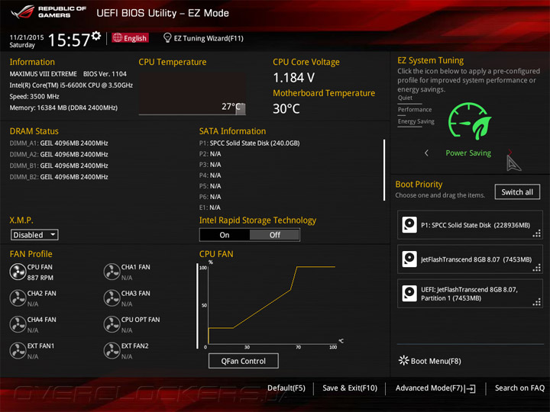The height and width of the screenshot is (412, 550).
Task: Launch EZ Tuning Wizard(F11)
Action: 203,38
